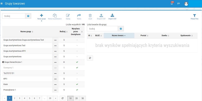Click the Eksport CSV icon
The width and height of the screenshot is (202, 101).
click(x=101, y=16)
